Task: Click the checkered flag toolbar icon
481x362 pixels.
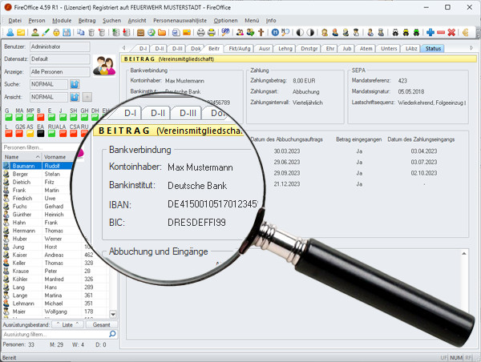Action: (x=224, y=32)
